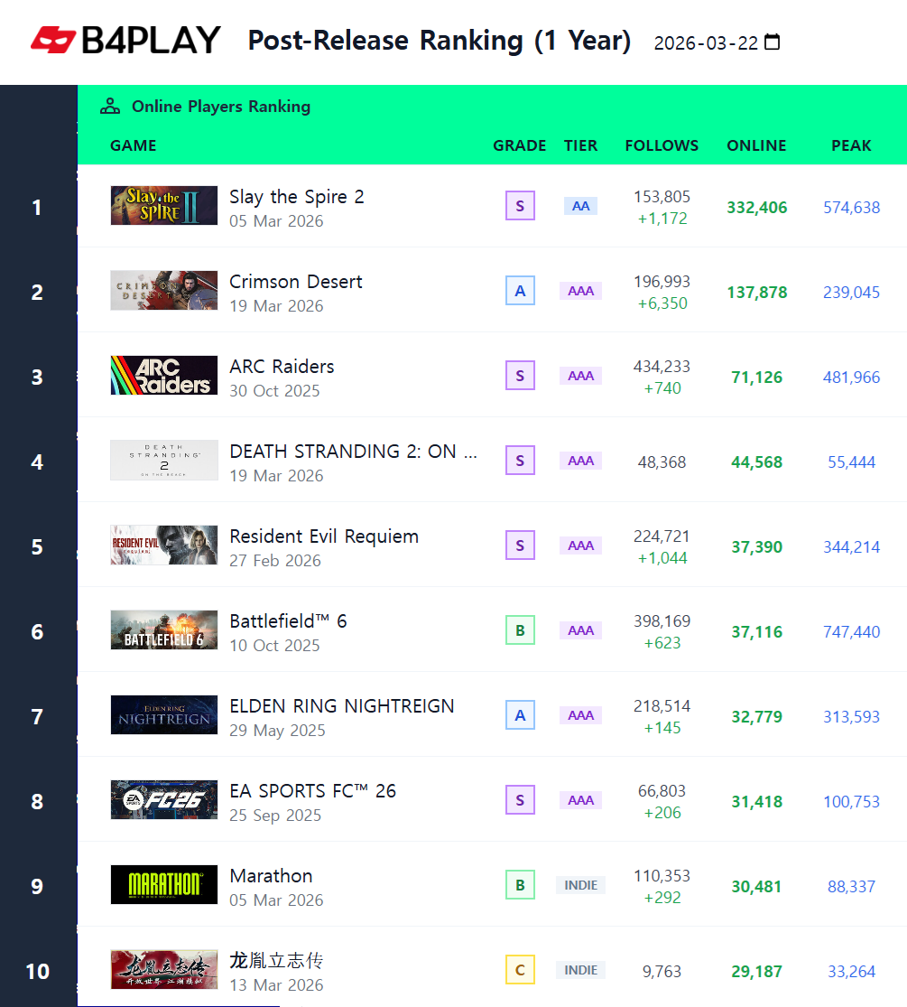Open the Resident Evil Requiem thumbnail
The image size is (907, 1007).
[163, 545]
